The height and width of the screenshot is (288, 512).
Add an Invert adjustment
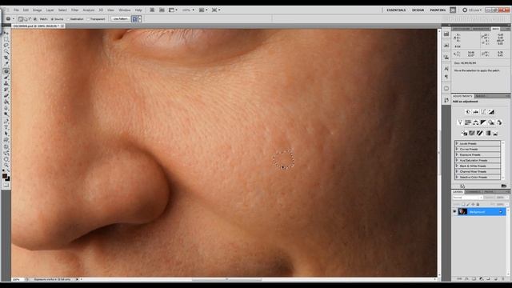(464, 134)
